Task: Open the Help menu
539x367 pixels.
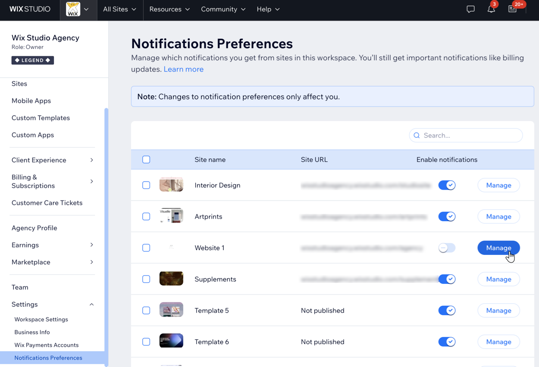Action: [268, 9]
